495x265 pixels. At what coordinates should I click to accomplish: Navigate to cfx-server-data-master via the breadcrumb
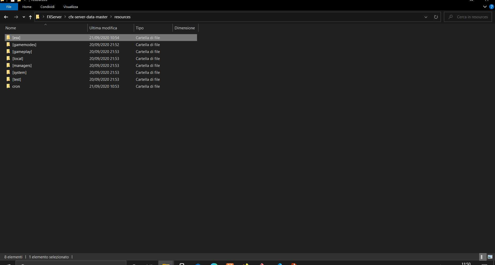(x=88, y=17)
